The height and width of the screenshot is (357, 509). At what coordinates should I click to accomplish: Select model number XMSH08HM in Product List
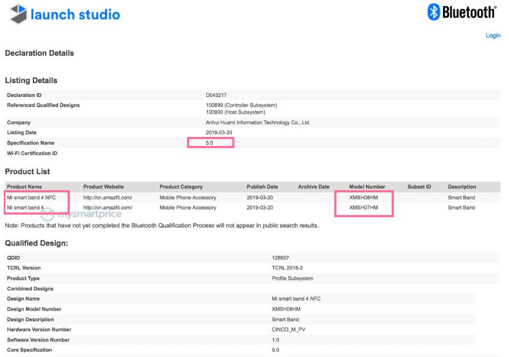(x=363, y=198)
